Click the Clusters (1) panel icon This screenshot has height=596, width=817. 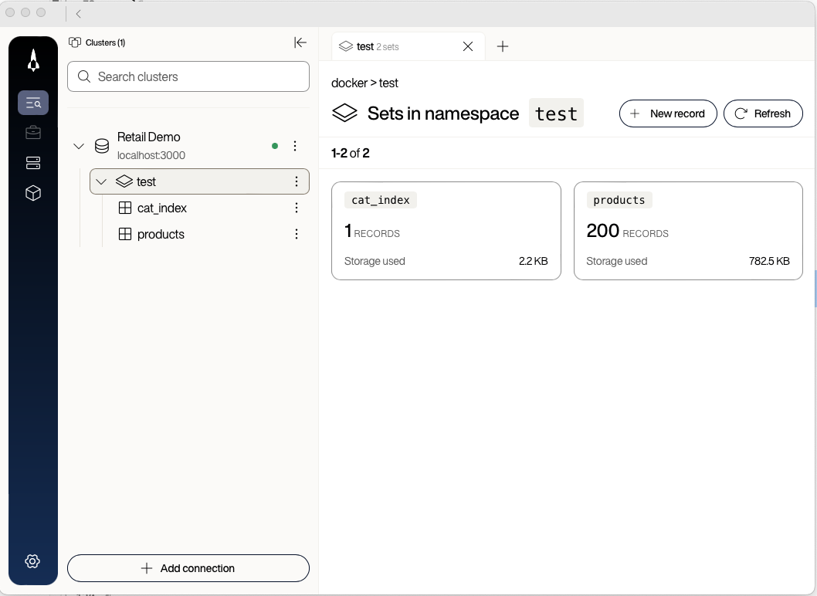(x=75, y=42)
